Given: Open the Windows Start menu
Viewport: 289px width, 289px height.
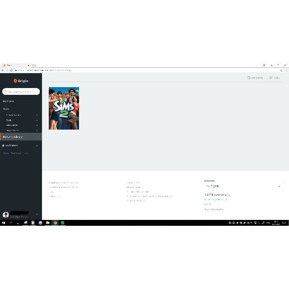Looking at the screenshot, I should [x=4, y=223].
